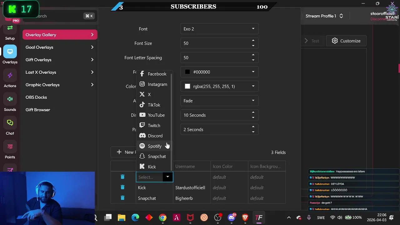Screen dimensions: 400x225
Task: Open the Overlays section icon
Action: pos(10,52)
